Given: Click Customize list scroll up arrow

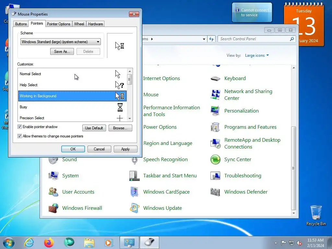Looking at the screenshot, I should [130, 71].
